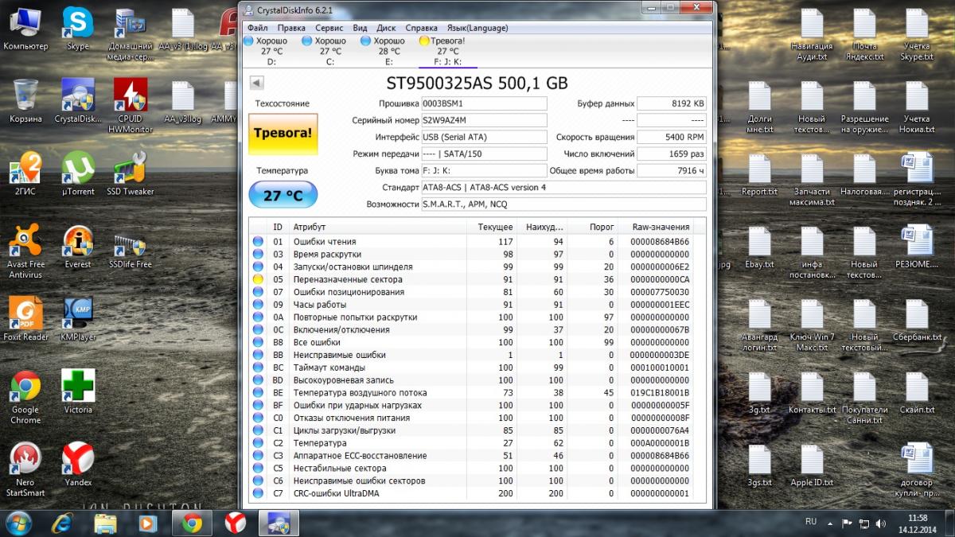Screen dimensions: 955x537
Task: Open Skype desktop icon
Action: tap(78, 29)
